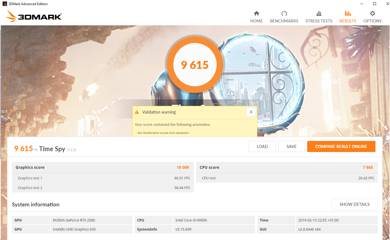
Task: Minimize the 3DMark window
Action: click(x=362, y=4)
